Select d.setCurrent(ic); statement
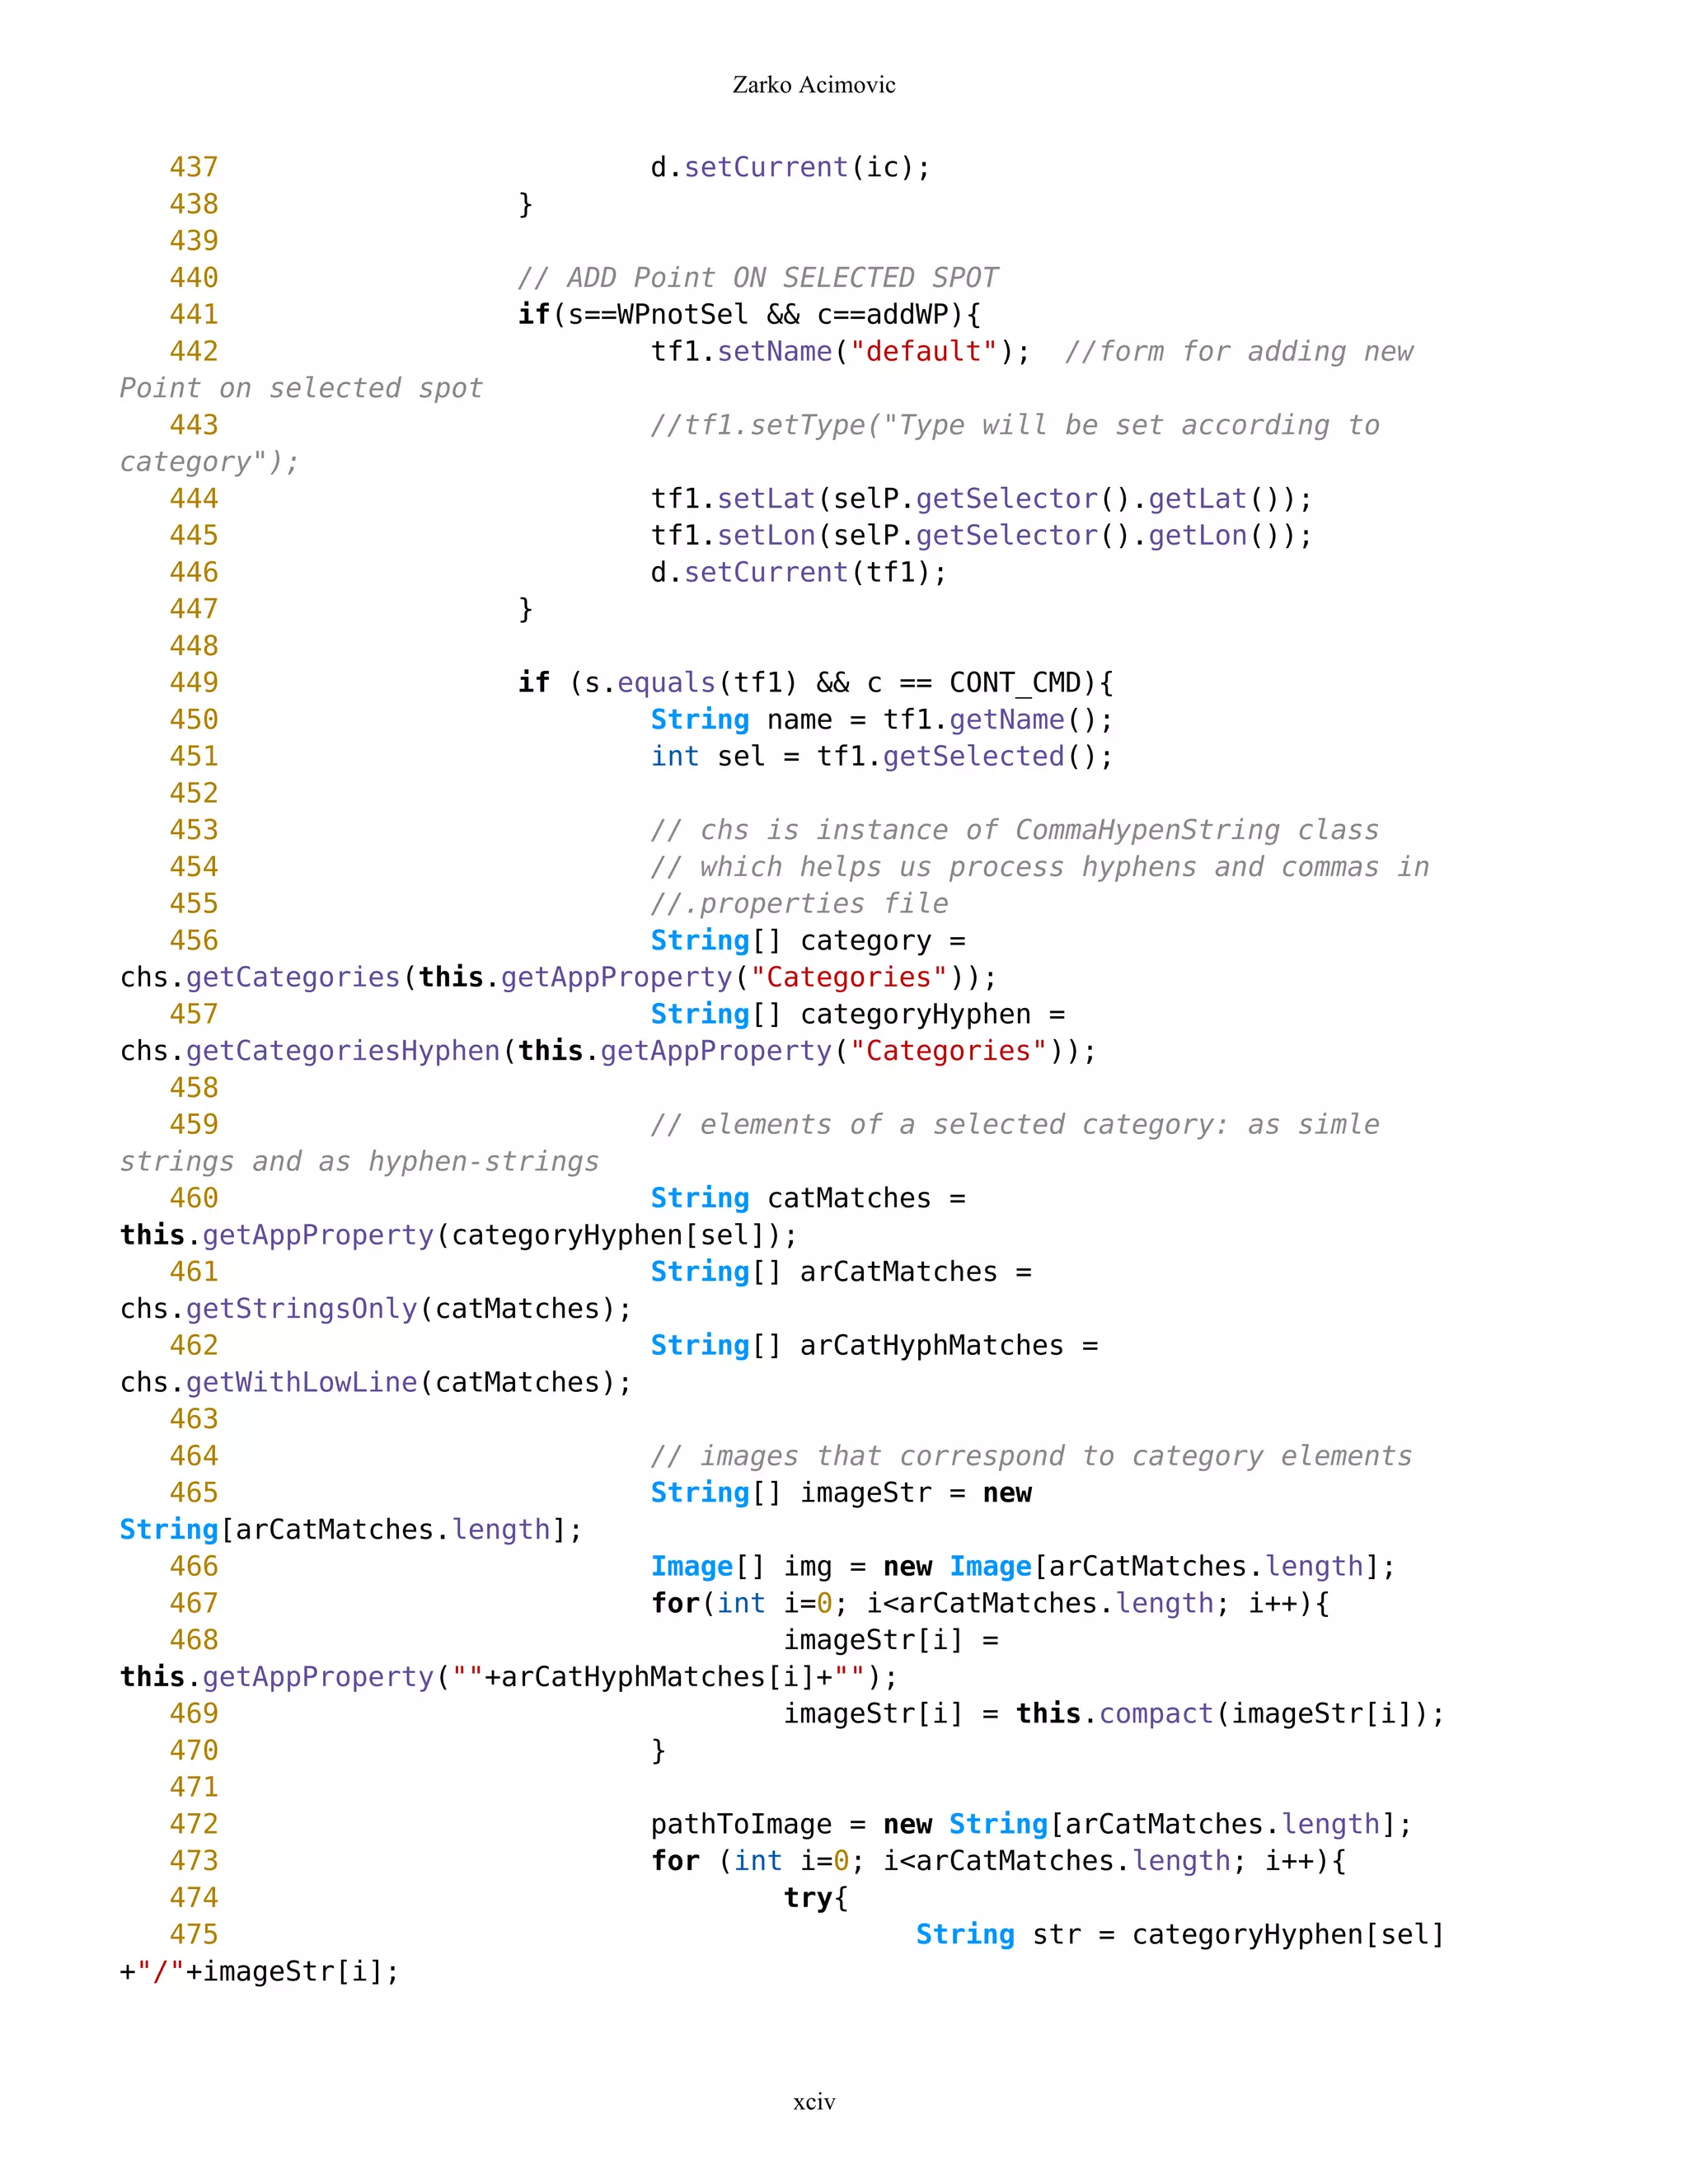1688x2184 pixels. (x=790, y=167)
